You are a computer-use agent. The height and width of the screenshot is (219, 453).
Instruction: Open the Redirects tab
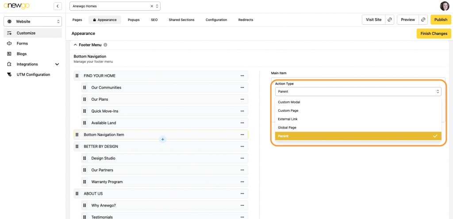[x=246, y=20]
